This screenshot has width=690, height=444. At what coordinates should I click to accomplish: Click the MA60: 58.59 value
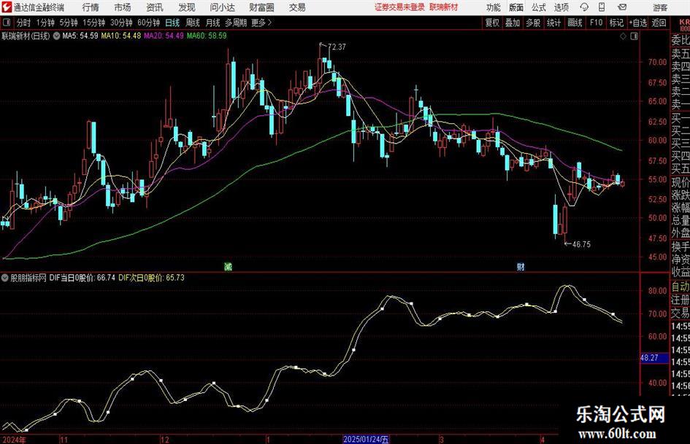pos(207,36)
